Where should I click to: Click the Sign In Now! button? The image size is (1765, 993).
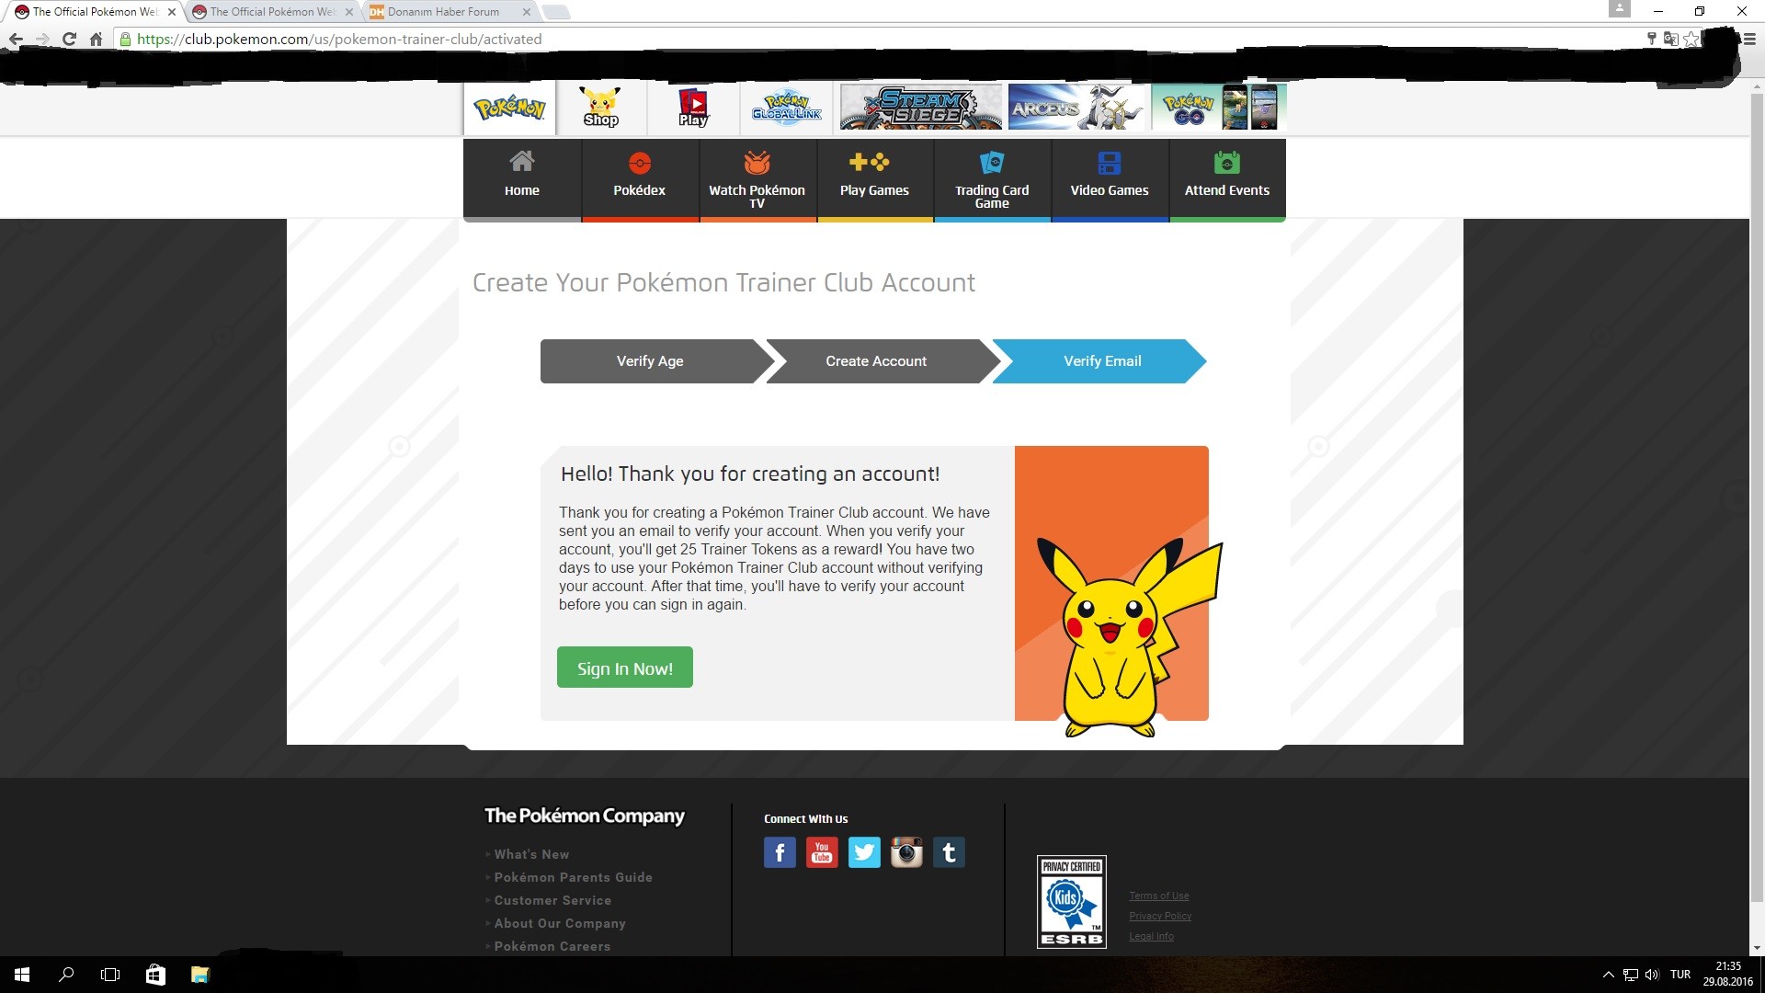coord(625,668)
